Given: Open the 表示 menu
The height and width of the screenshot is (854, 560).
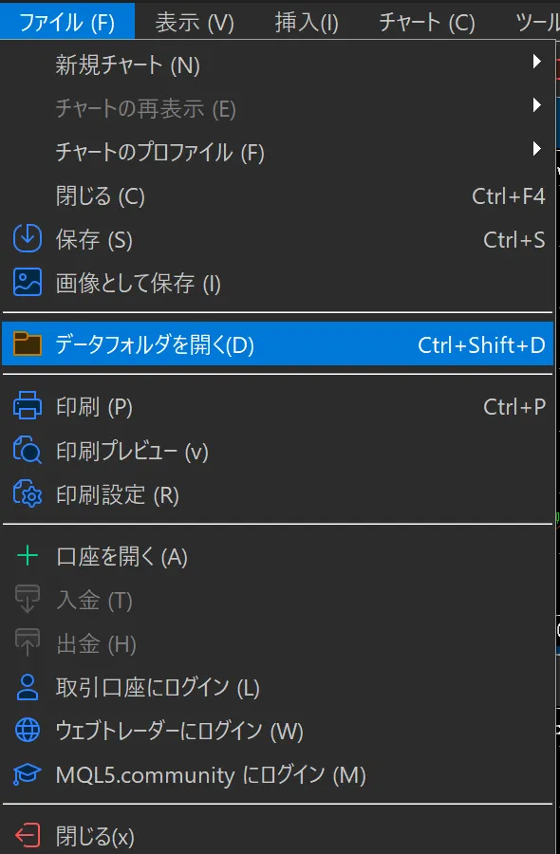Looking at the screenshot, I should (x=195, y=21).
